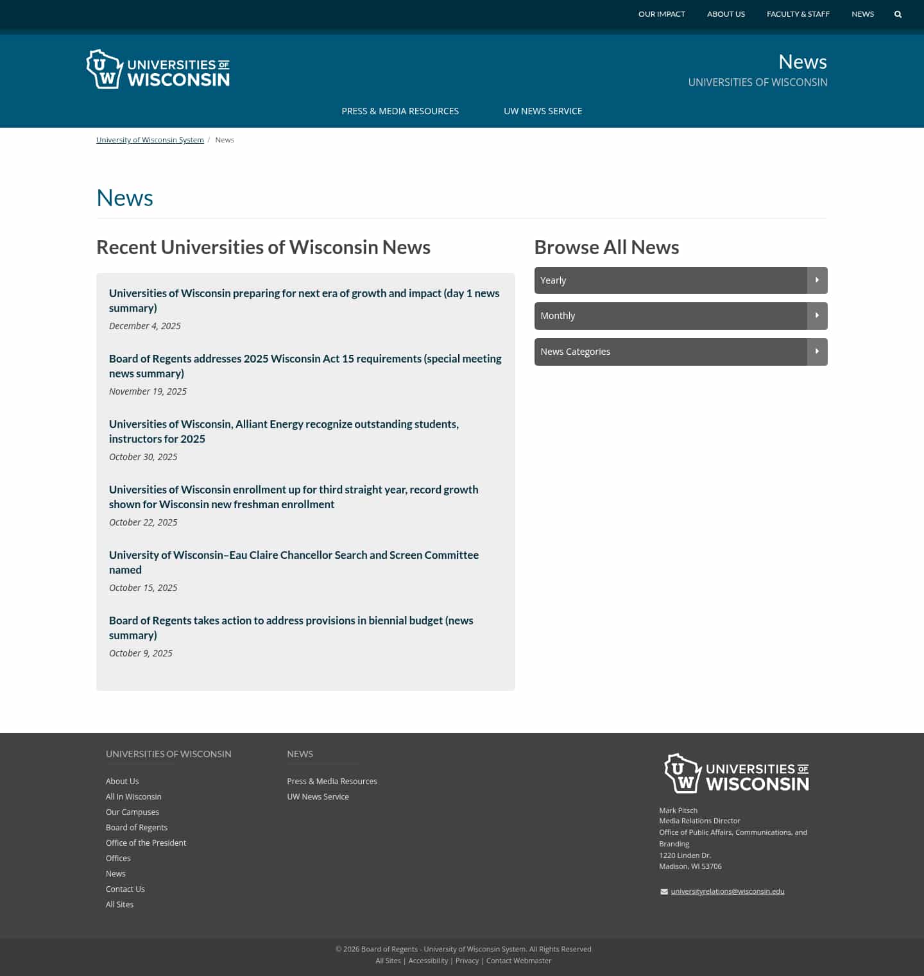Screen dimensions: 924x976
Task: Navigate to PRESS & MEDIA RESOURCES
Action: pyautogui.click(x=400, y=110)
